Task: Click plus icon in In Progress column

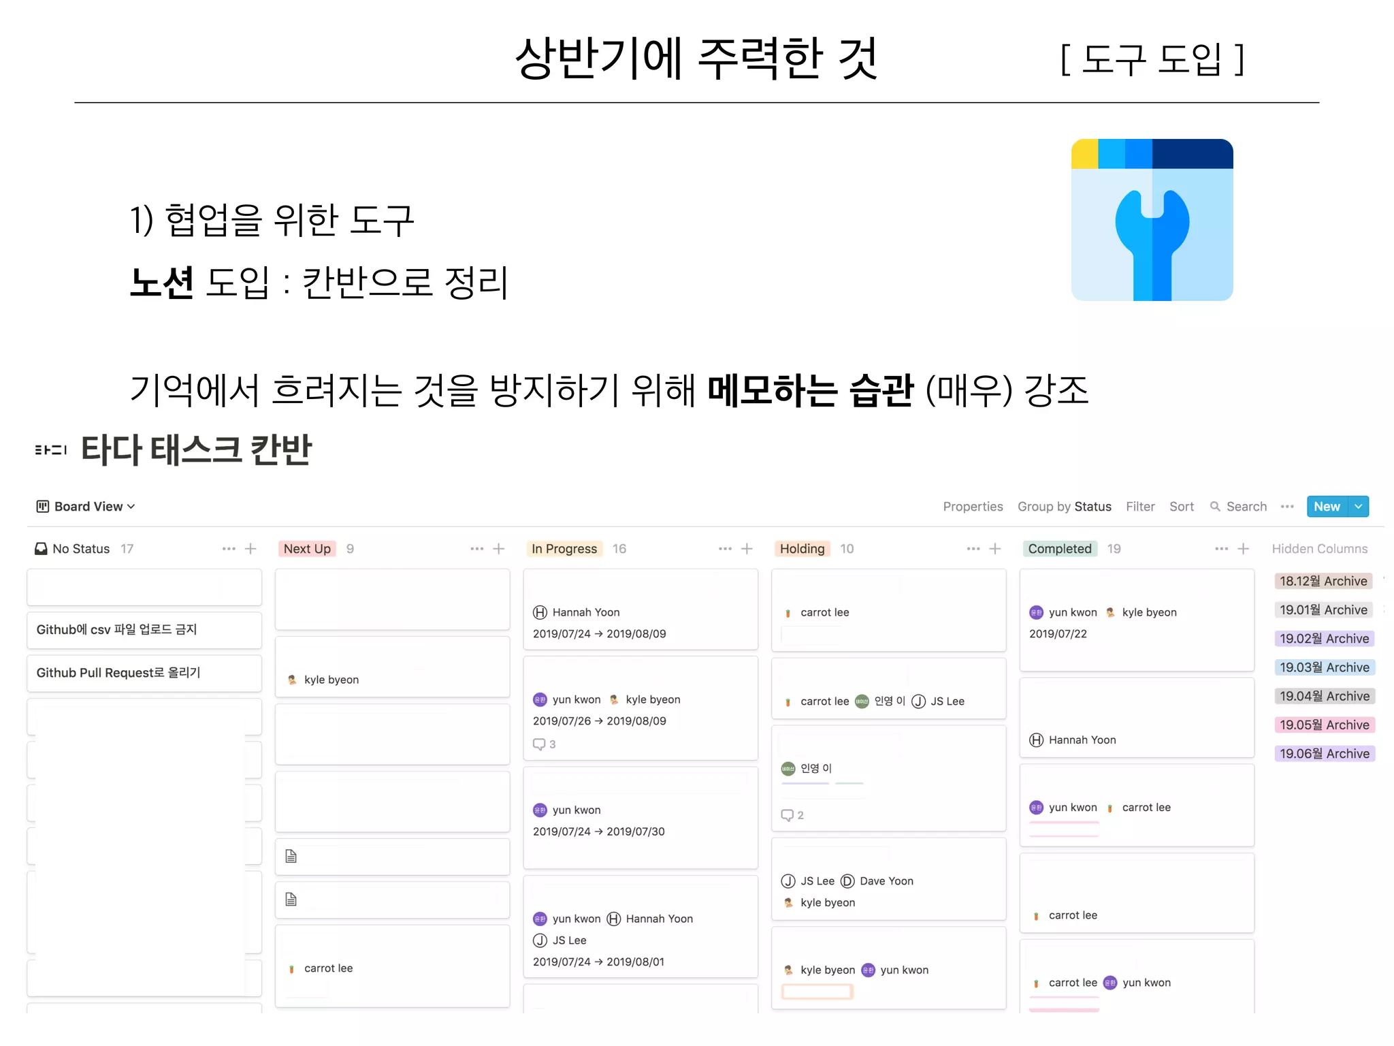Action: [747, 548]
